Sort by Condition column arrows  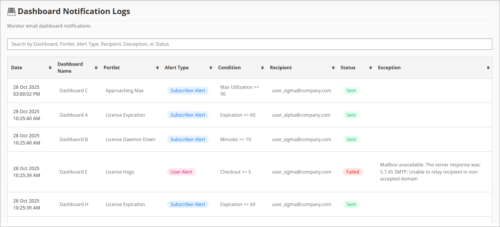coord(262,68)
